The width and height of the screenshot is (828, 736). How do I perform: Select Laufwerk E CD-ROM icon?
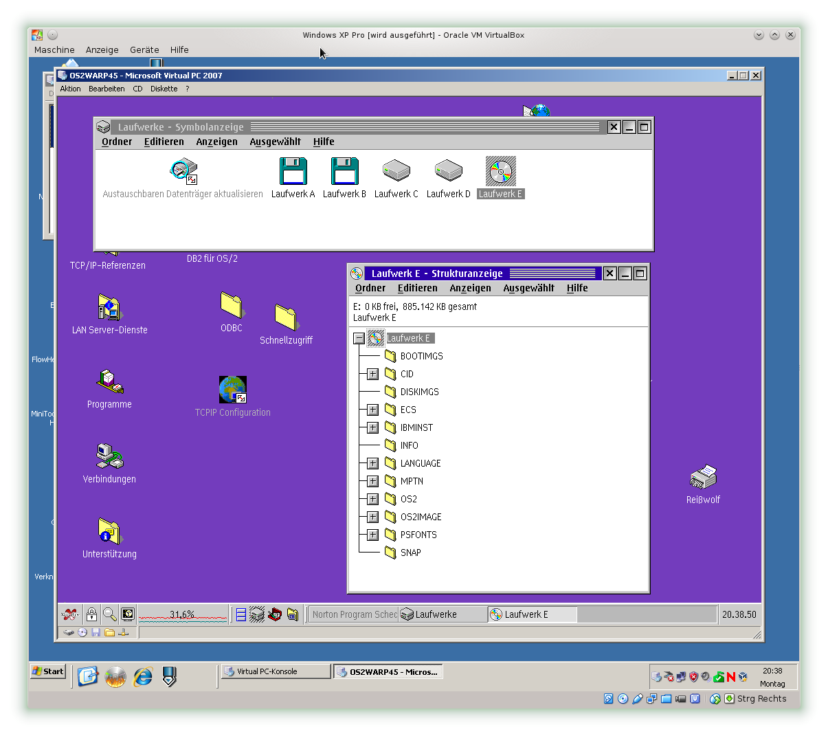[501, 171]
